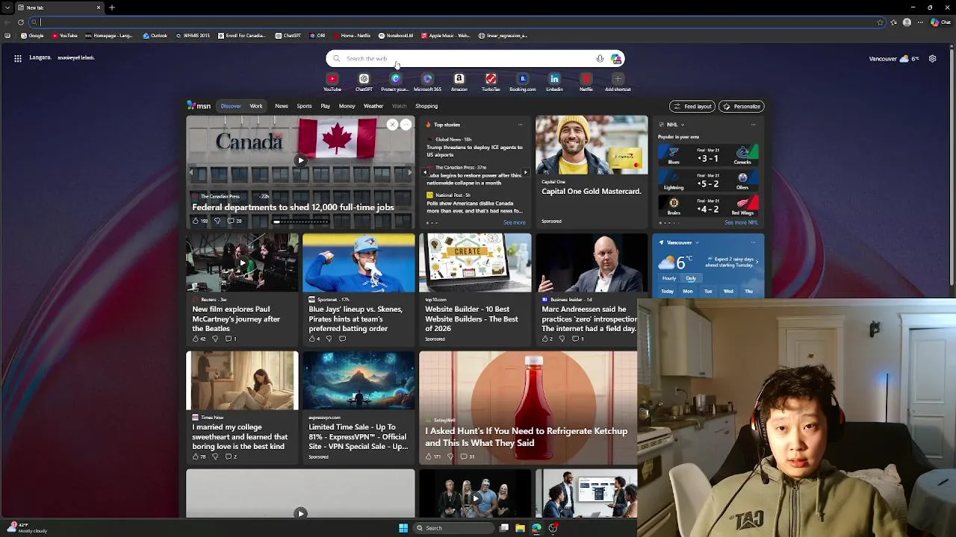Open comments on Federal departments article
Image resolution: width=956 pixels, height=537 pixels.
pos(235,221)
